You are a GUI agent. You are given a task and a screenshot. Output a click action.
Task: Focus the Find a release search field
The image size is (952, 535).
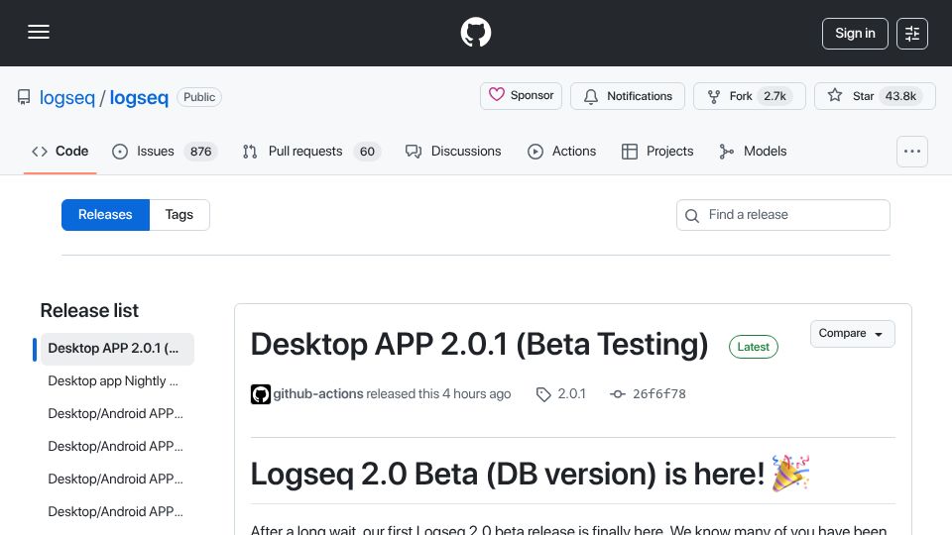(783, 215)
